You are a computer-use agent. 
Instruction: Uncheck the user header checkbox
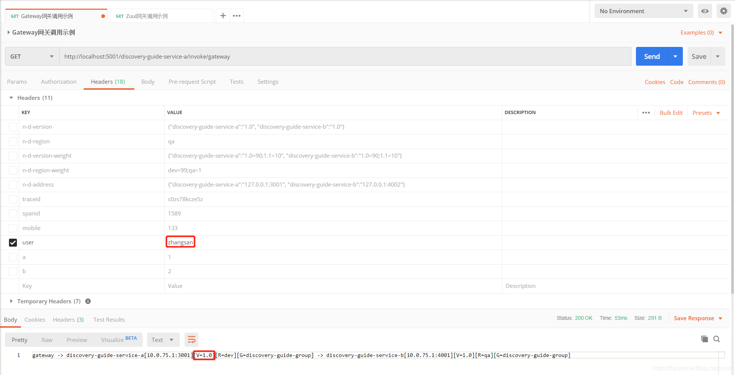pyautogui.click(x=13, y=242)
